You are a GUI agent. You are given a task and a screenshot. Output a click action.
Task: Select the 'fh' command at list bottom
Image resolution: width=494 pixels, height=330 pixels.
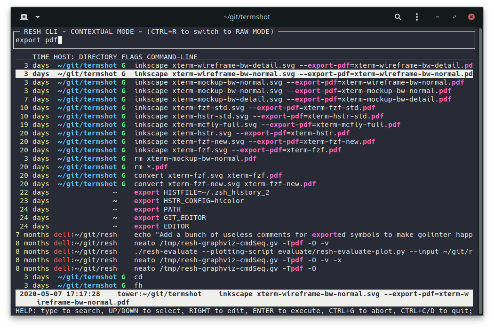tap(138, 285)
